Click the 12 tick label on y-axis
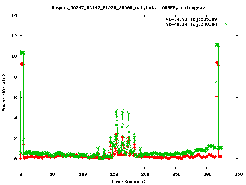The height and width of the screenshot is (185, 246). click(x=14, y=36)
